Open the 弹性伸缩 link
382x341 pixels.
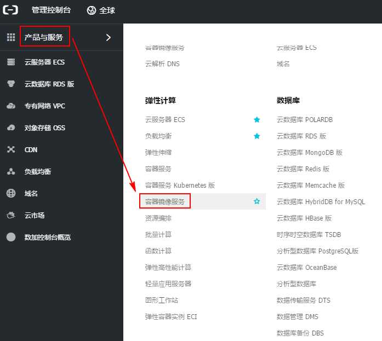[x=158, y=153]
